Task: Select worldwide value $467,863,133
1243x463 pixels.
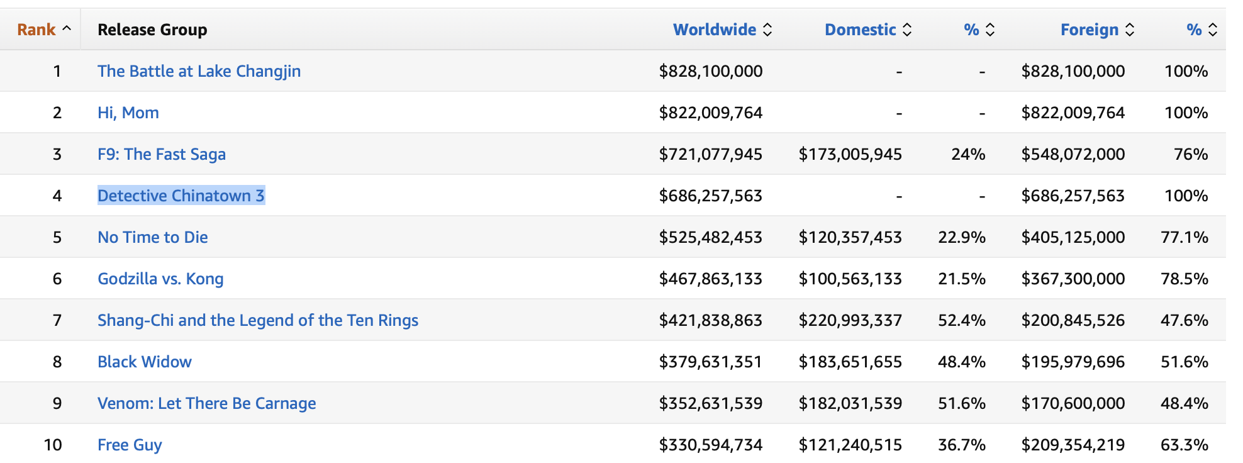Action: 711,279
